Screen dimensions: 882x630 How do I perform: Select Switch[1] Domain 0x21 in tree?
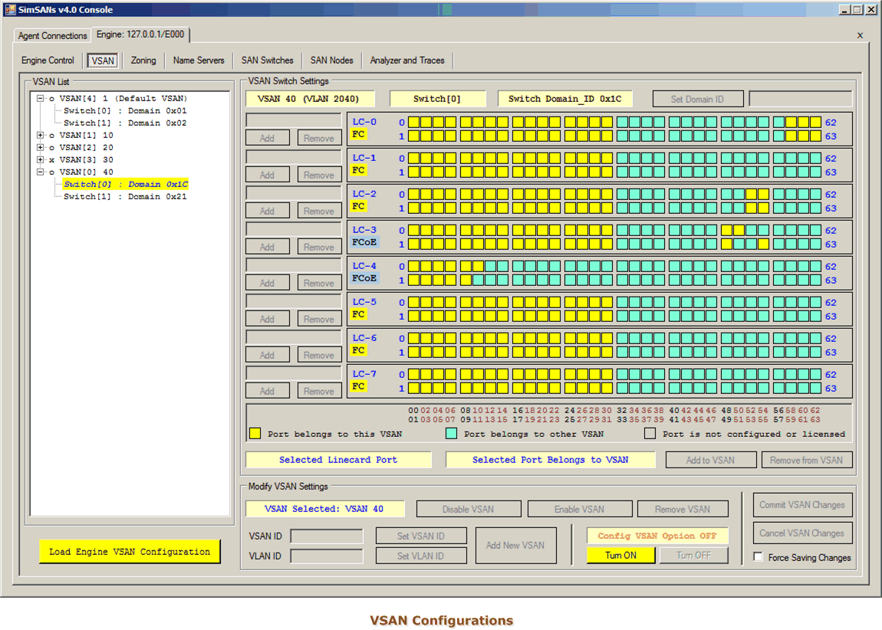click(125, 196)
